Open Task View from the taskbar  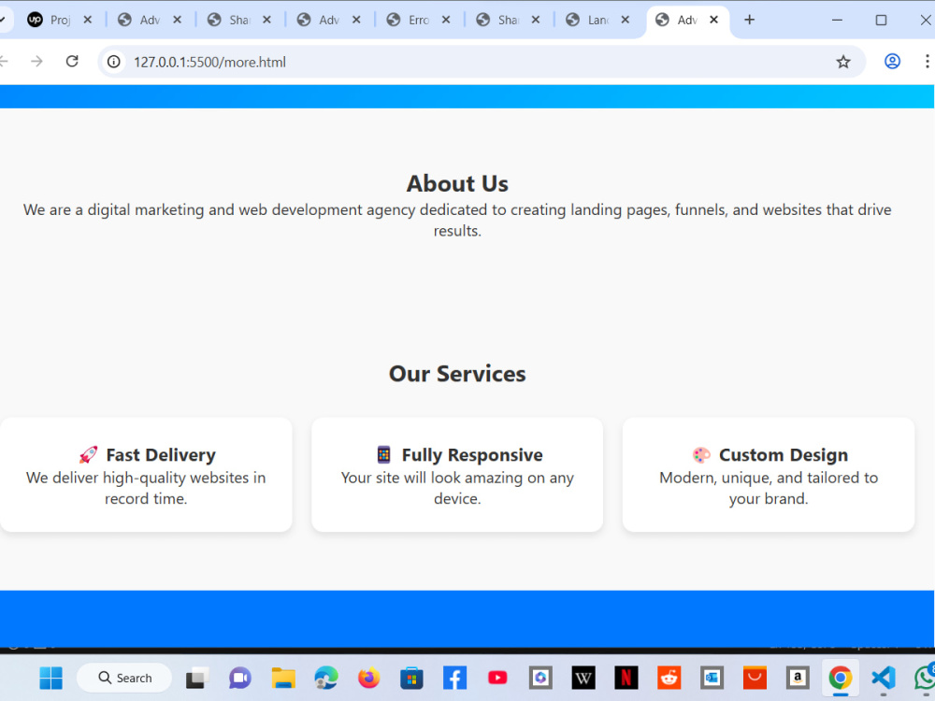[x=197, y=678]
